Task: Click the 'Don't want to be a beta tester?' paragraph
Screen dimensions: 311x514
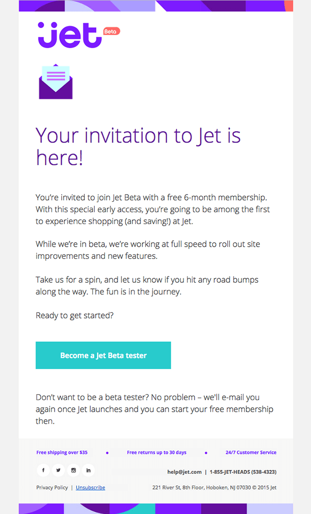Action: click(154, 409)
